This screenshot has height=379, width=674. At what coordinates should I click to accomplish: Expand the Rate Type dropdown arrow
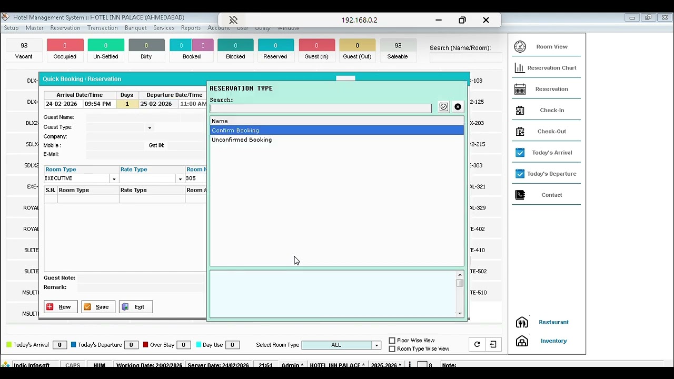(x=180, y=179)
